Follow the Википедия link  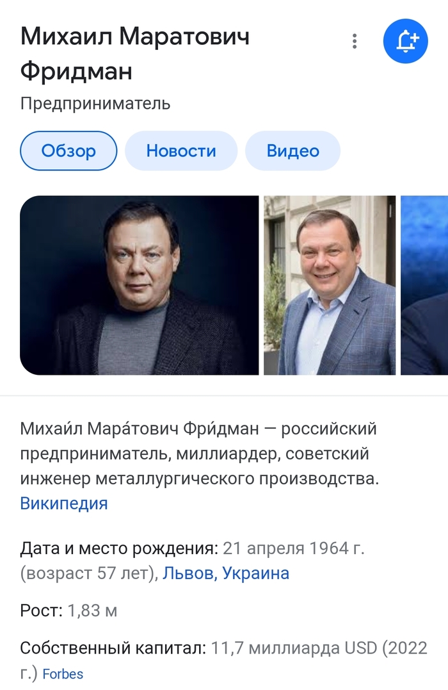tap(64, 503)
